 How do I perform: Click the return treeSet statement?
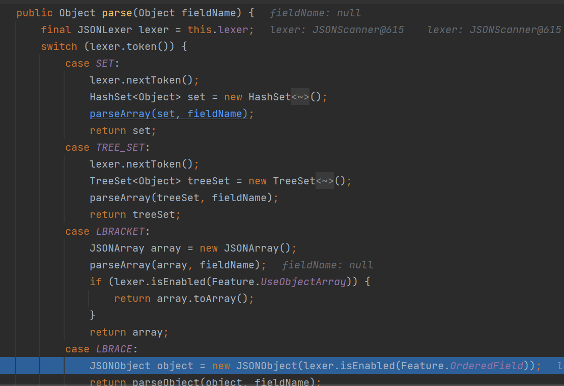click(x=135, y=214)
